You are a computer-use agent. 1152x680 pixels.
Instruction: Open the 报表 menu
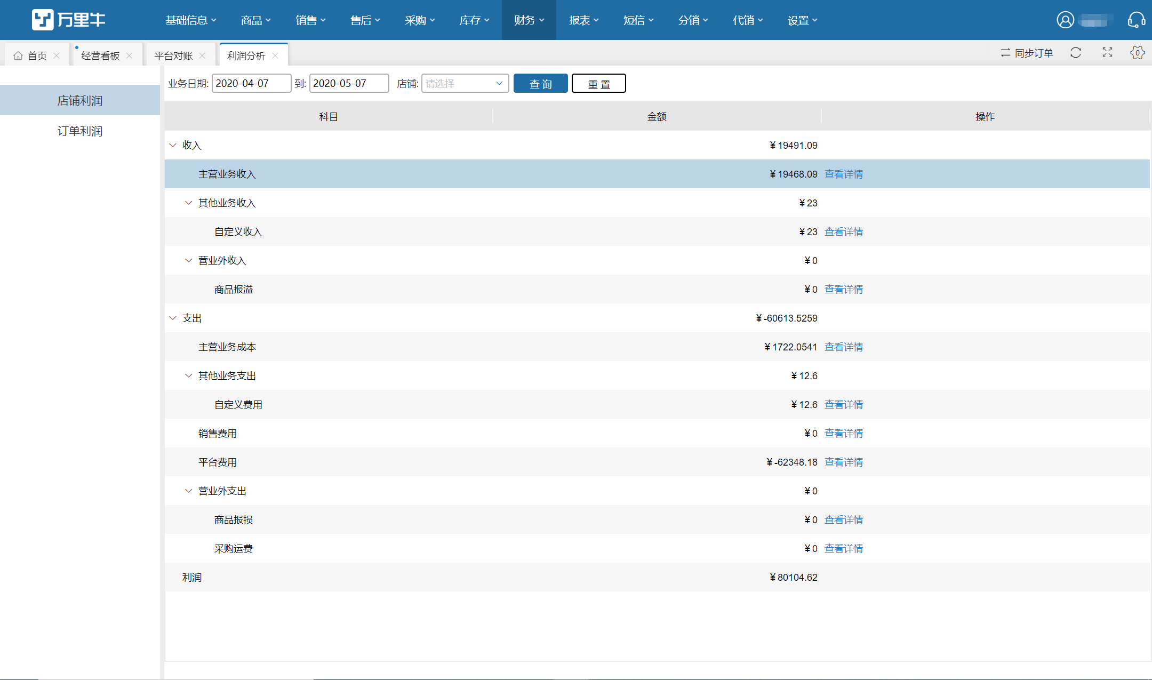[x=584, y=20]
